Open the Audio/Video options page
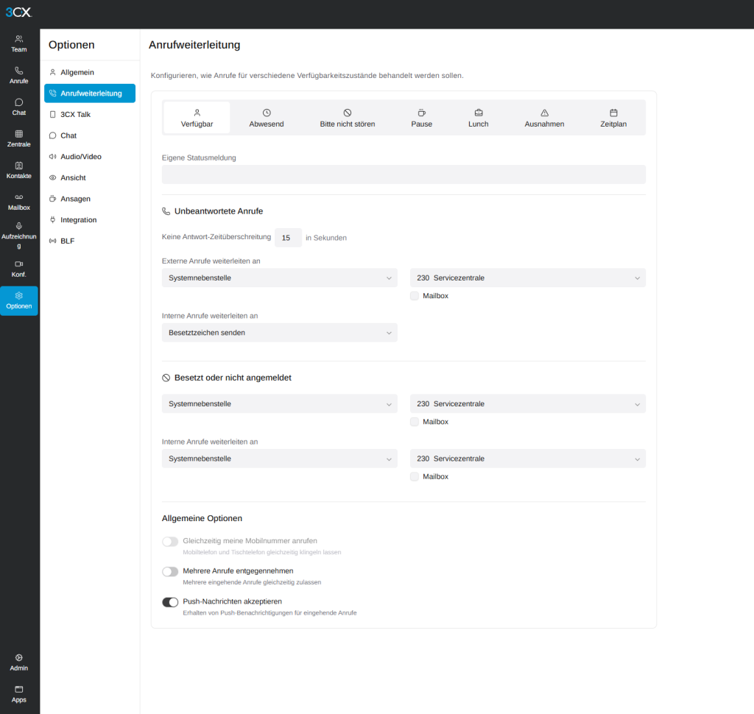This screenshot has height=714, width=754. click(89, 157)
